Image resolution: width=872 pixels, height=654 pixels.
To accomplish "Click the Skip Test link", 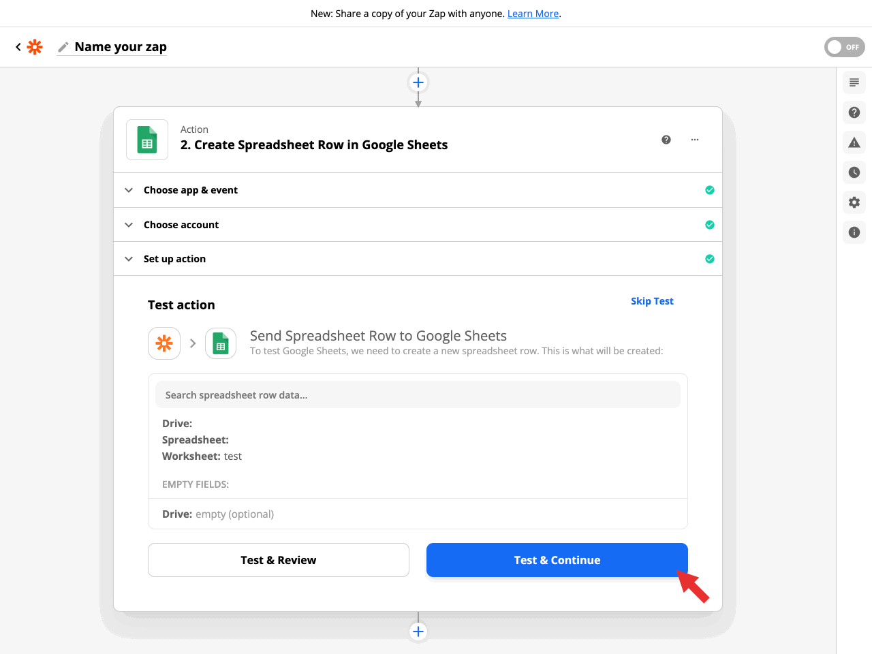I will click(652, 301).
